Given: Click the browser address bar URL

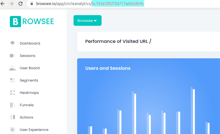Looking at the screenshot, I should coord(90,4).
